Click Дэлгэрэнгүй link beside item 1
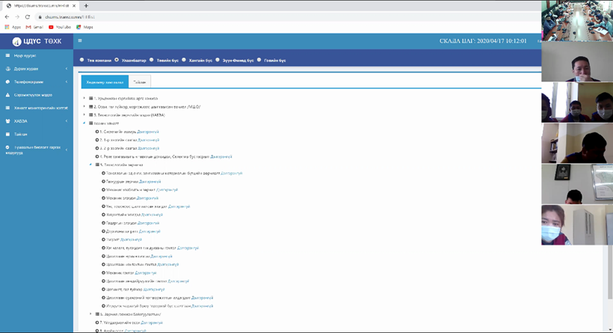The width and height of the screenshot is (613, 333). [x=148, y=132]
